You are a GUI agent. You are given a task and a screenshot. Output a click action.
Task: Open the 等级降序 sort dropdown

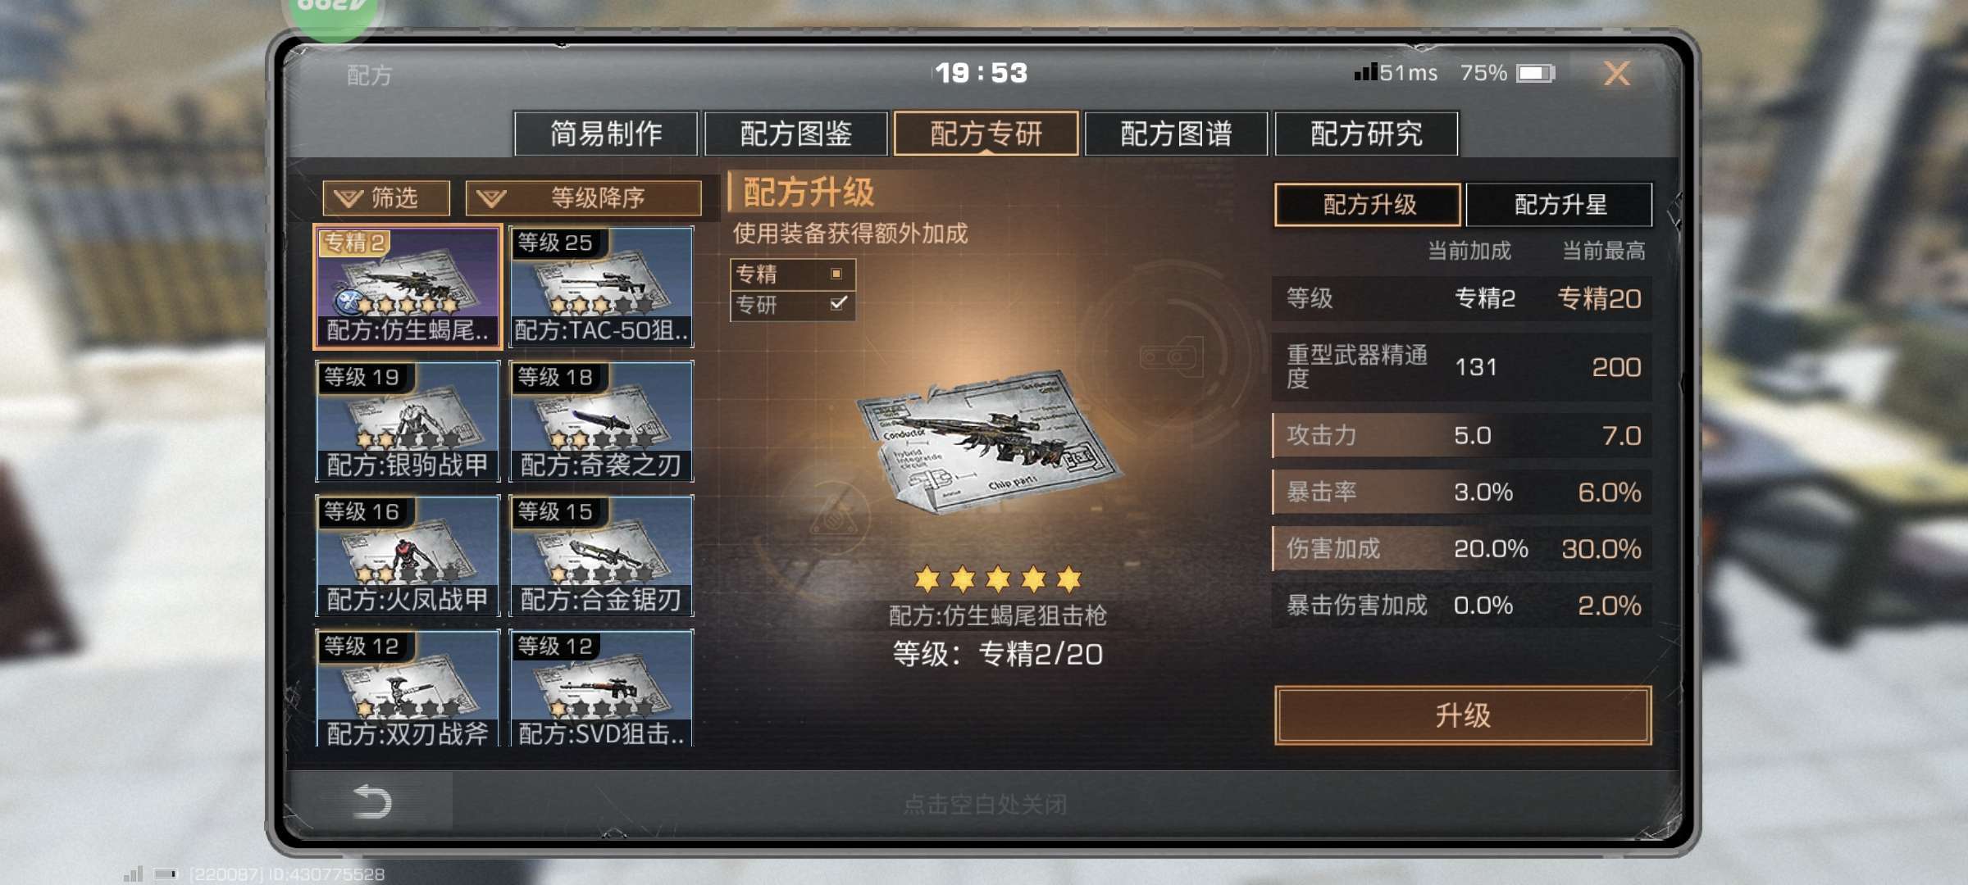[x=583, y=197]
